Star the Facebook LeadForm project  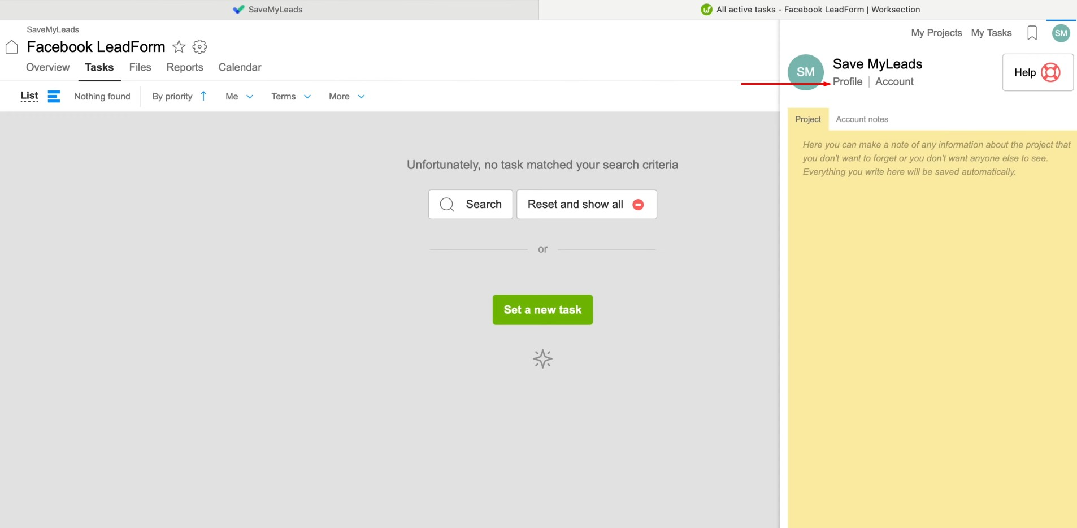(x=179, y=47)
